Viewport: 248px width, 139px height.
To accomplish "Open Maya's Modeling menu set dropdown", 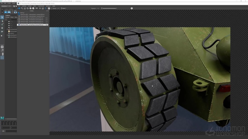I will coord(6,6).
